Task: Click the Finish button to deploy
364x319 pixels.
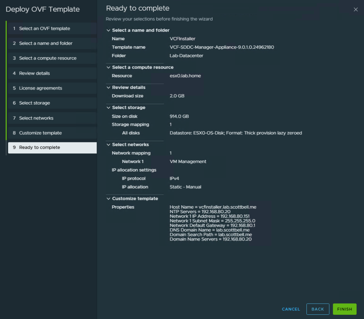Action: pos(344,309)
